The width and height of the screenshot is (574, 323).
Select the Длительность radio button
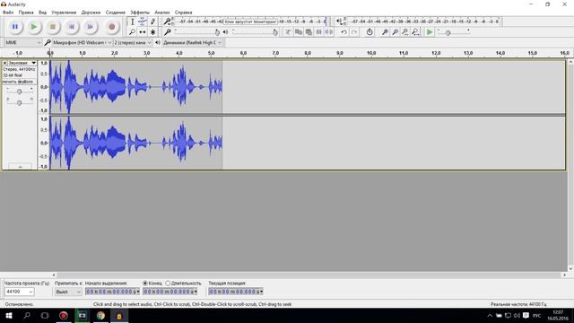[168, 284]
